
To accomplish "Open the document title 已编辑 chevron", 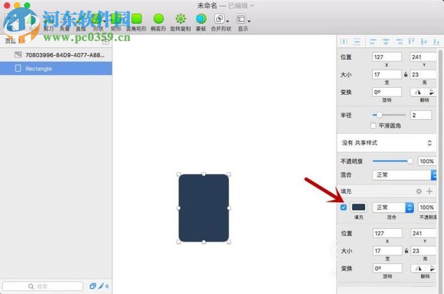I will [x=252, y=5].
